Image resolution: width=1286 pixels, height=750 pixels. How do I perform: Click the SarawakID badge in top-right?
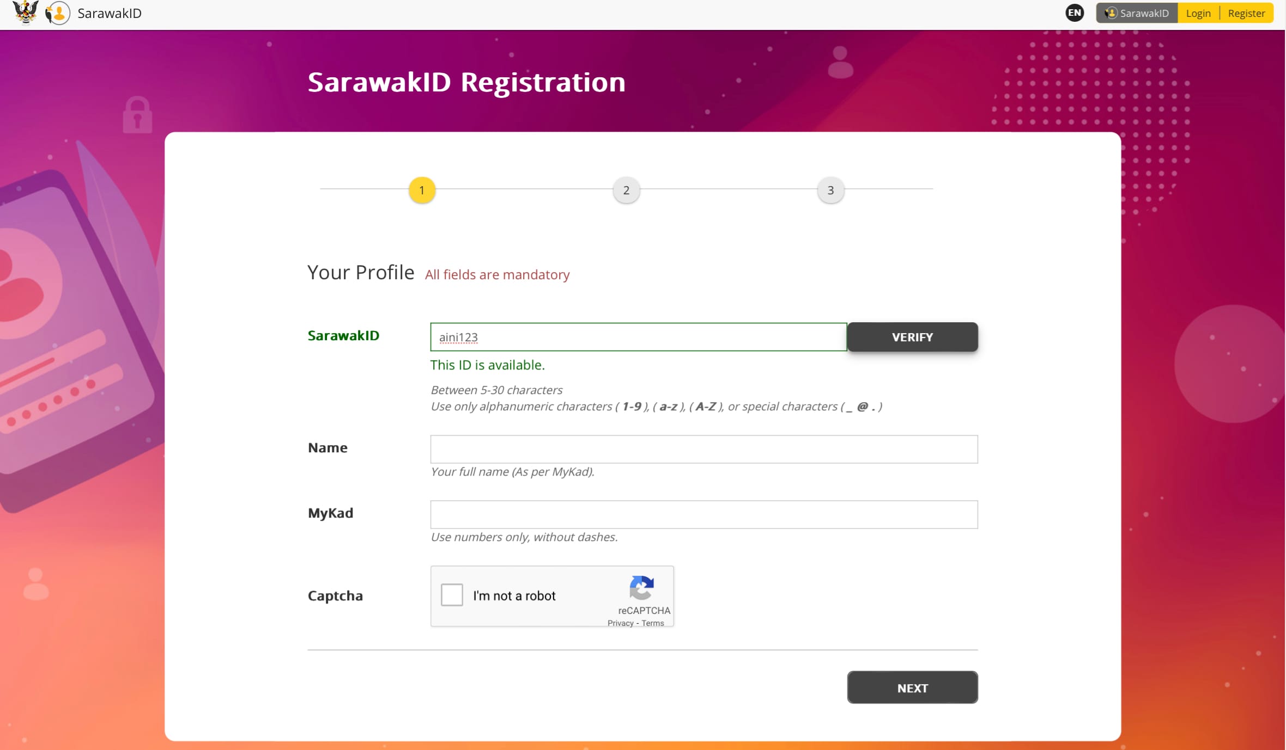(1137, 13)
